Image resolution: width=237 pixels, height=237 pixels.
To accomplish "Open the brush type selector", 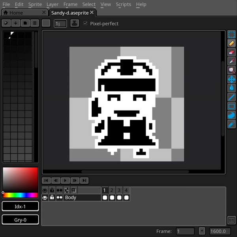I will [x=46, y=23].
